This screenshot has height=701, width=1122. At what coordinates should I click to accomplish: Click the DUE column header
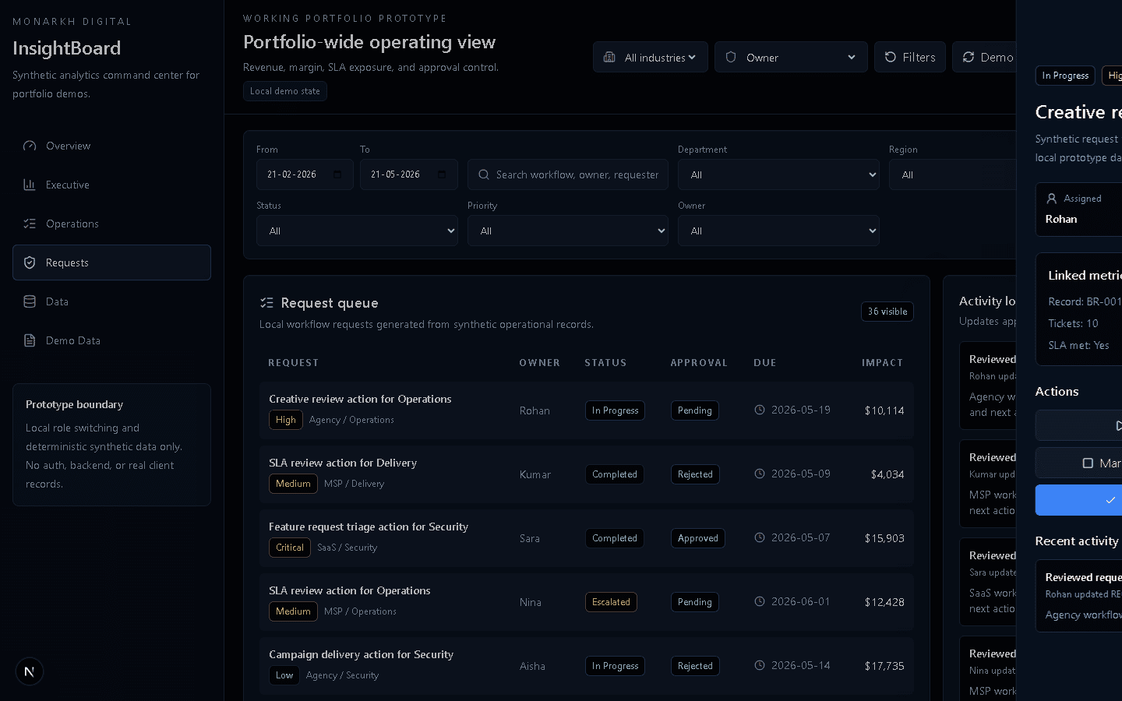coord(764,363)
